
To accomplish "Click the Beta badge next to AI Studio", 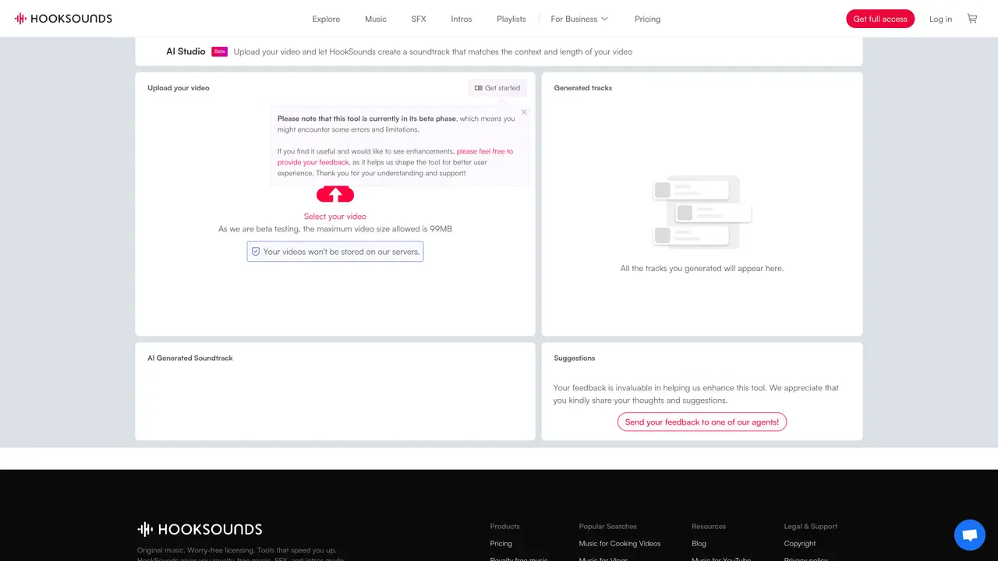I will click(219, 51).
